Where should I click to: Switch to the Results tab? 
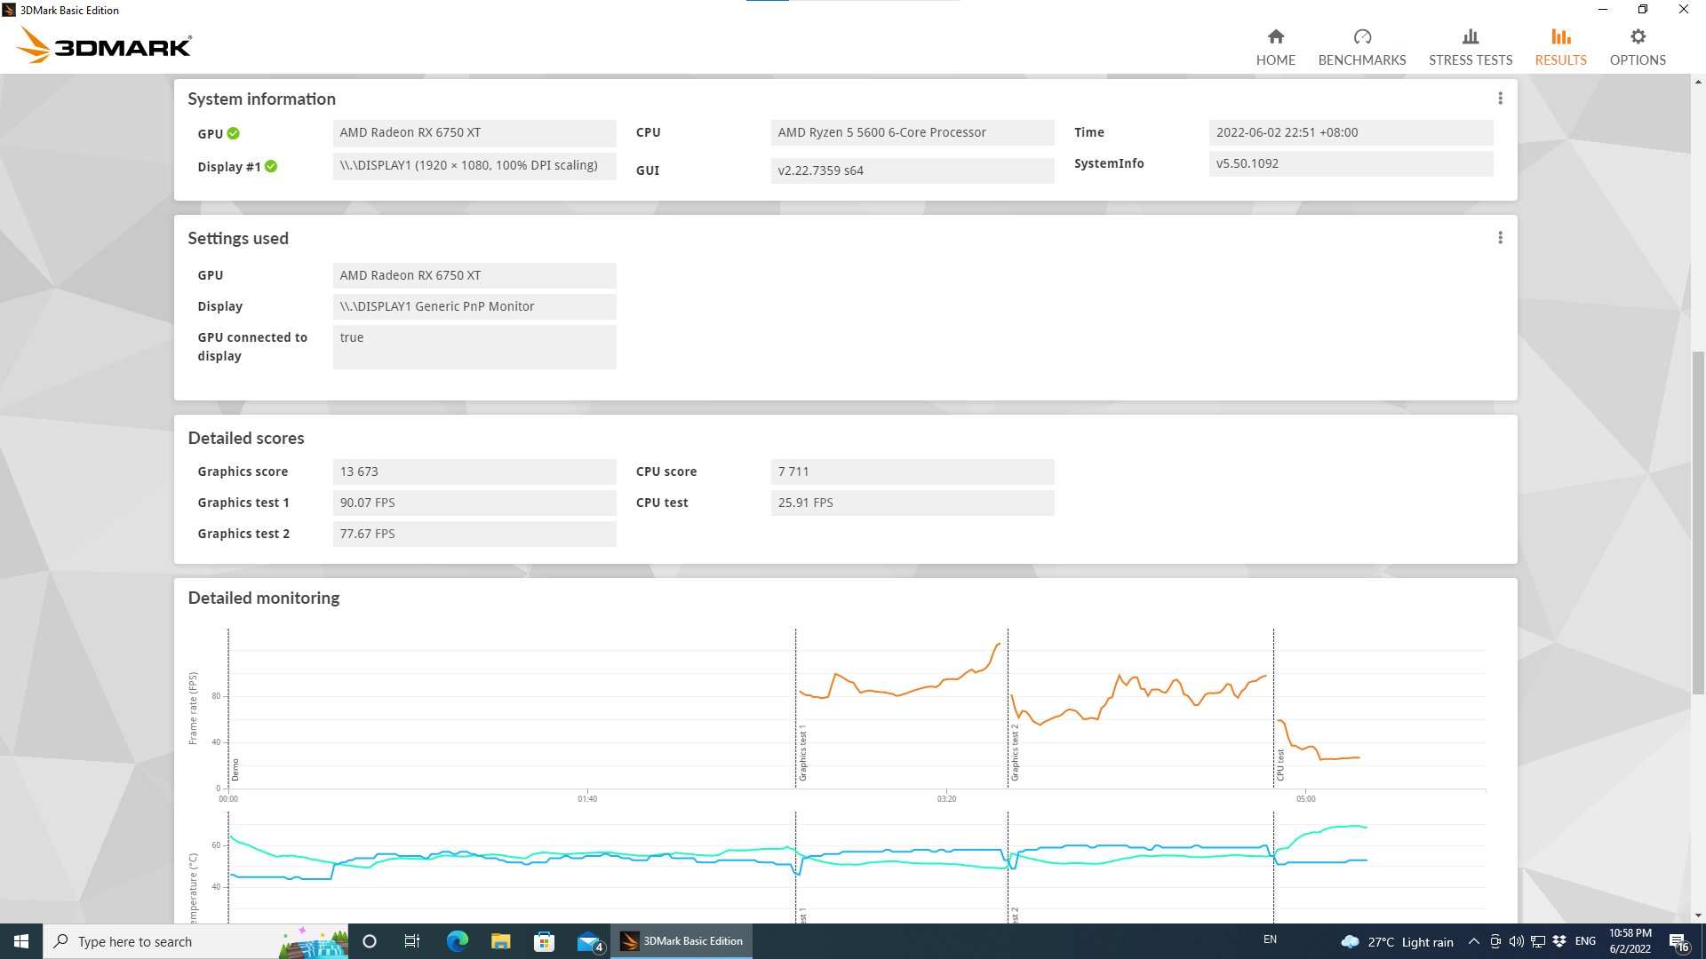click(1560, 47)
